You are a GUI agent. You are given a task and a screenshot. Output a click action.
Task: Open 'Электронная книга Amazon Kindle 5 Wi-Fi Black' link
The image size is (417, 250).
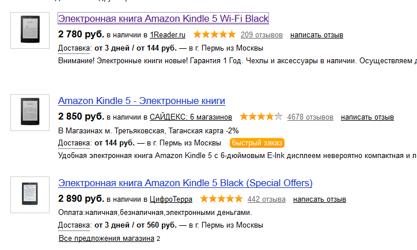(x=164, y=19)
